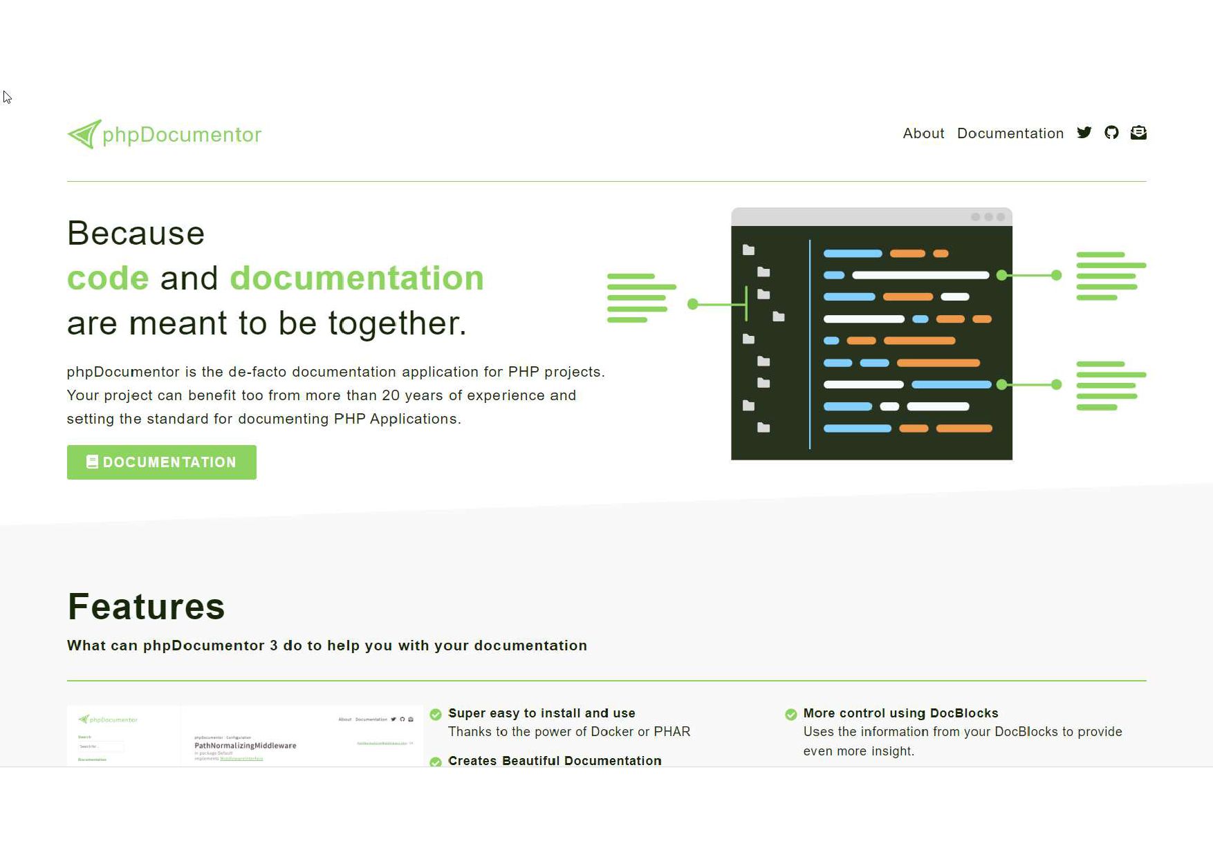Click 'Thanks to the power of Docker or PHAR'
1213x857 pixels.
point(569,732)
